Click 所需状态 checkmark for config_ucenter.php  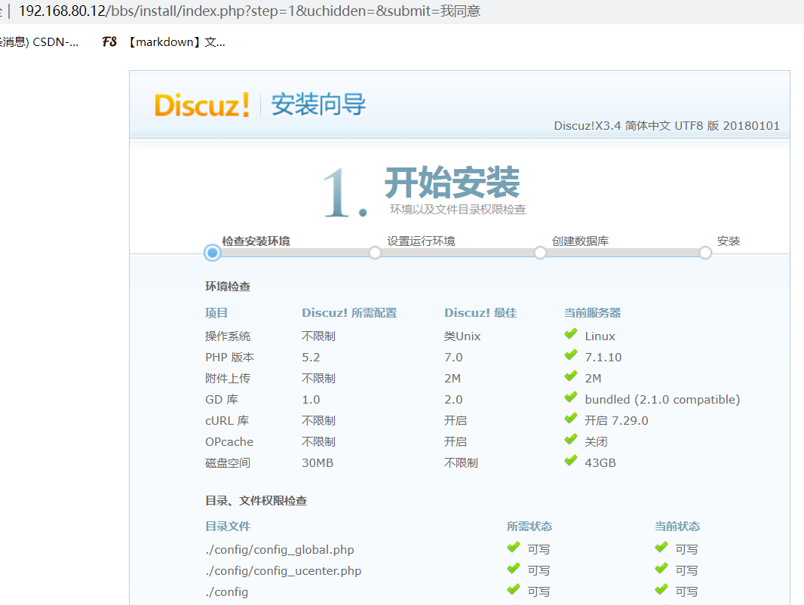[514, 569]
